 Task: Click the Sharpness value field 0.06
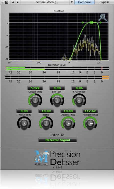click(x=79, y=88)
